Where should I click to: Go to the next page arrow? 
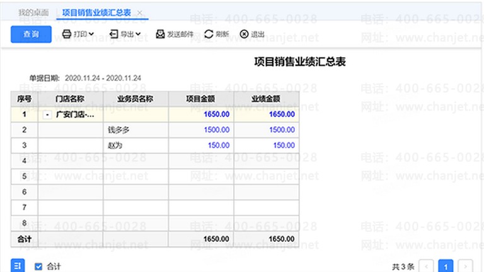point(465,266)
